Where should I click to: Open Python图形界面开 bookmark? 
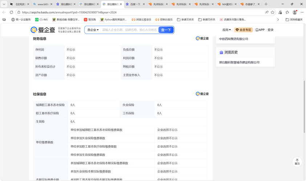pyautogui.click(x=114, y=20)
